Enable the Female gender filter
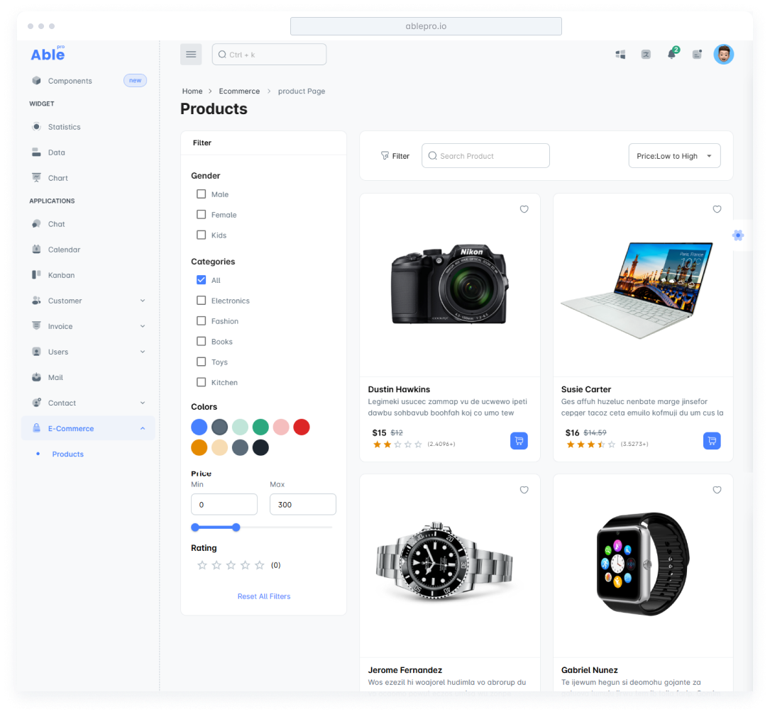 [202, 214]
